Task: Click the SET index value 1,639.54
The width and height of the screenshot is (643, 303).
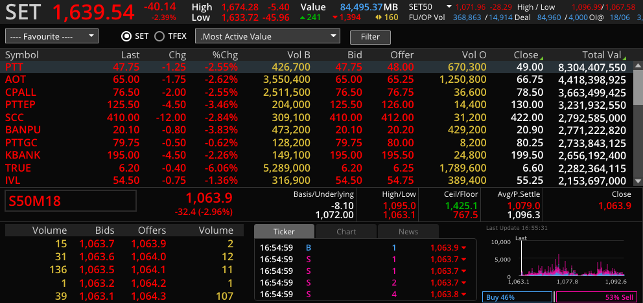Action: point(94,12)
